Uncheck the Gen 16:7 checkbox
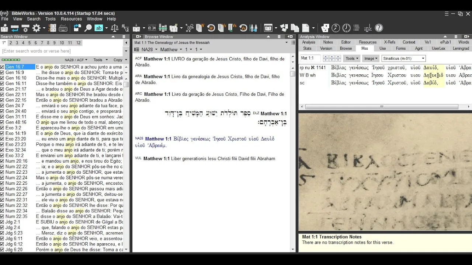Image resolution: width=472 pixels, height=265 pixels. pyautogui.click(x=2, y=67)
